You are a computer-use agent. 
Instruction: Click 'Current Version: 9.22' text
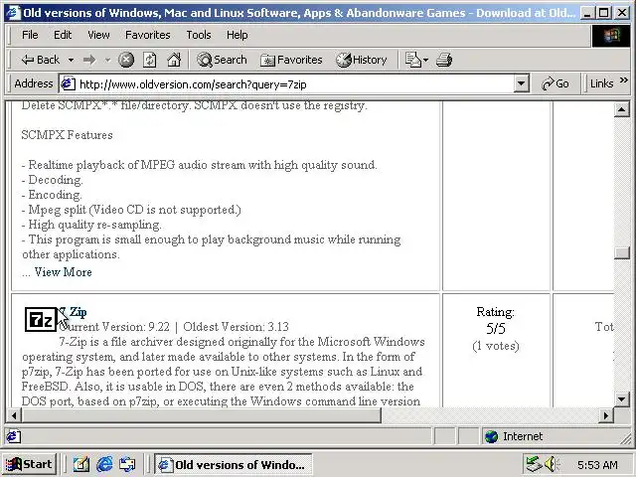point(114,327)
